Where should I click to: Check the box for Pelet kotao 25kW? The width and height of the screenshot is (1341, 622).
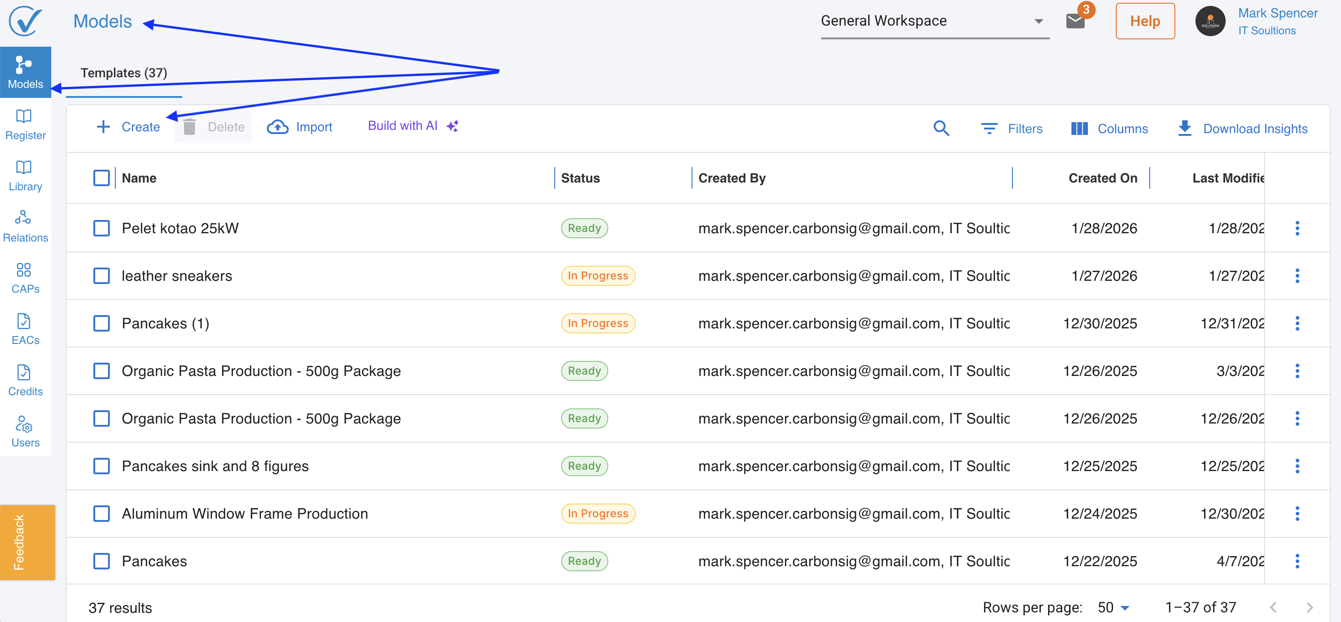click(102, 228)
